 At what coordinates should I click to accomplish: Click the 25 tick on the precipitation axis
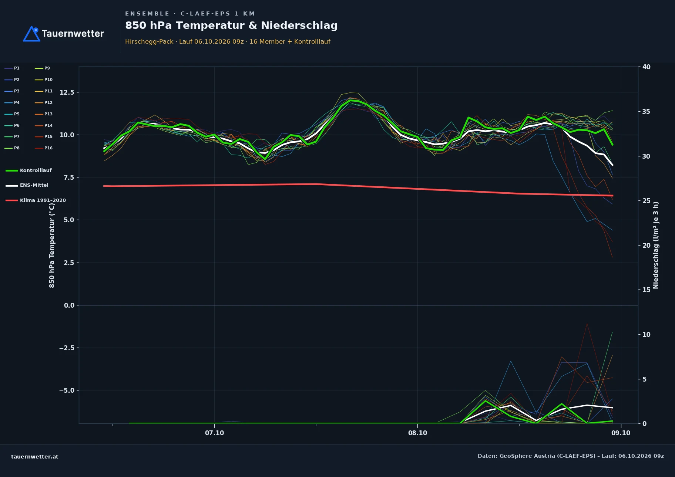[x=647, y=201]
